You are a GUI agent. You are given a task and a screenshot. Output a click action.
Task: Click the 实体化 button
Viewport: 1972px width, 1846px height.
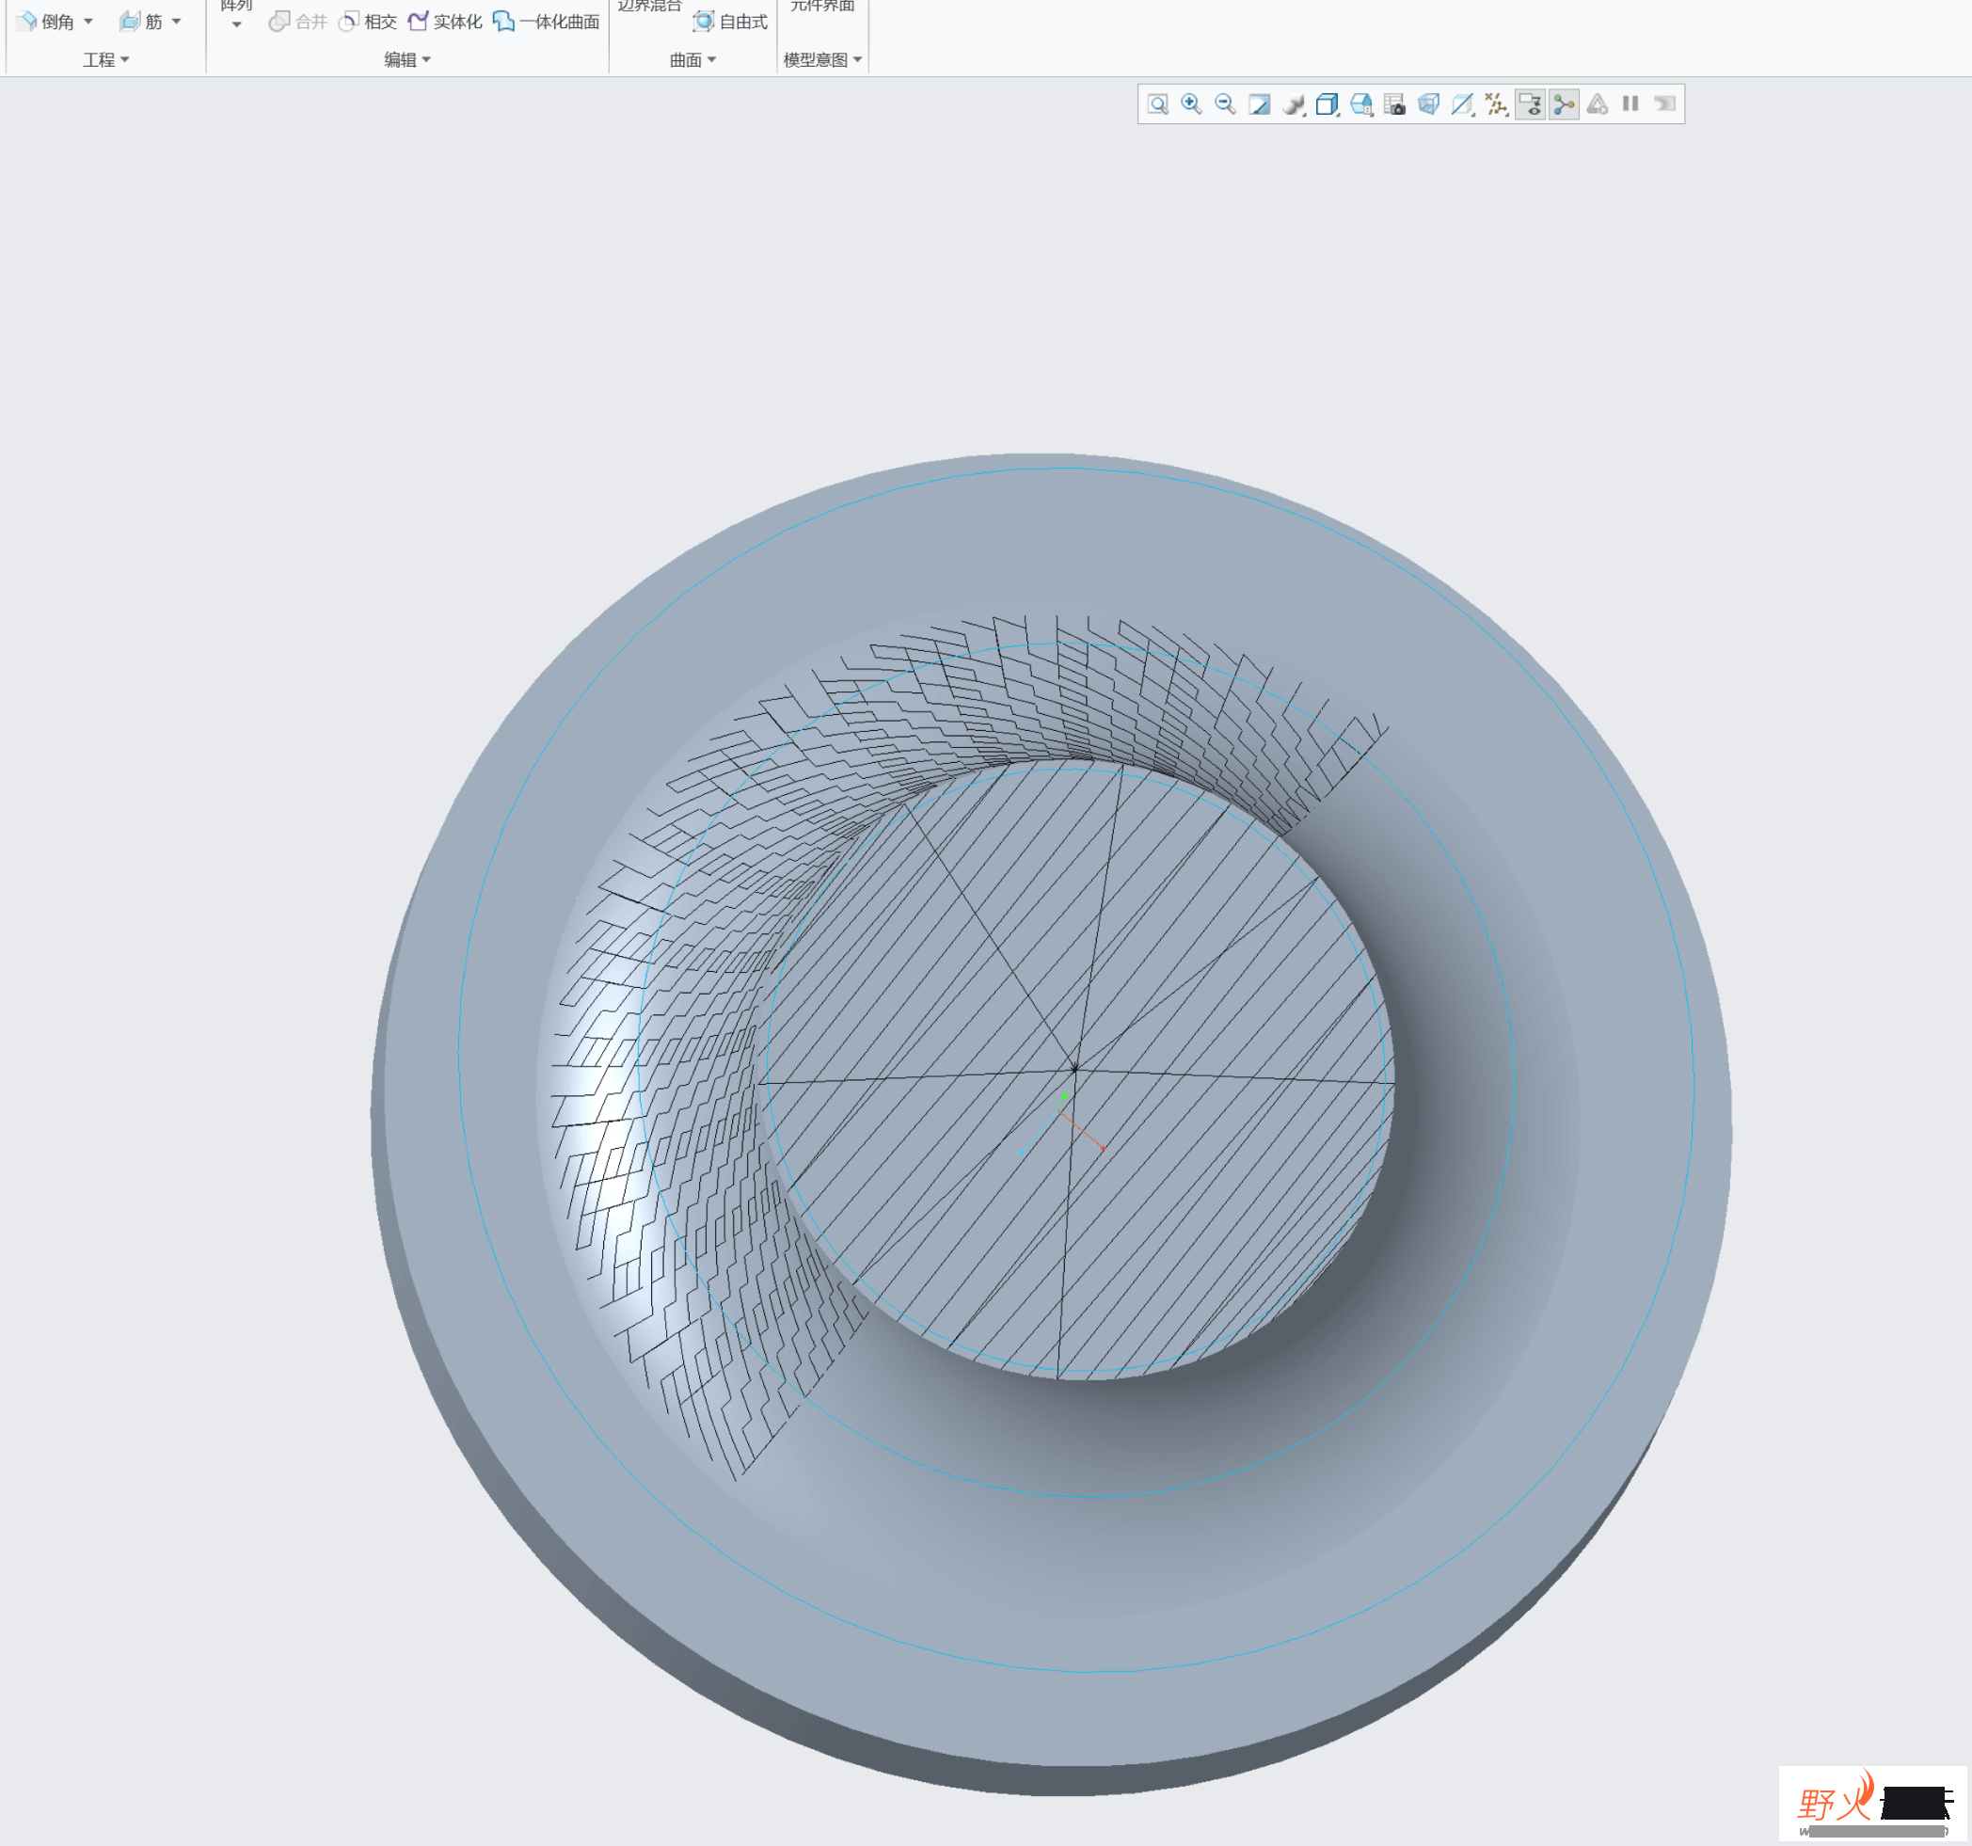tap(444, 22)
